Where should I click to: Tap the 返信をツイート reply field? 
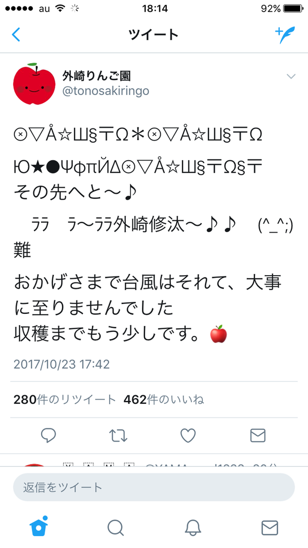[153, 487]
